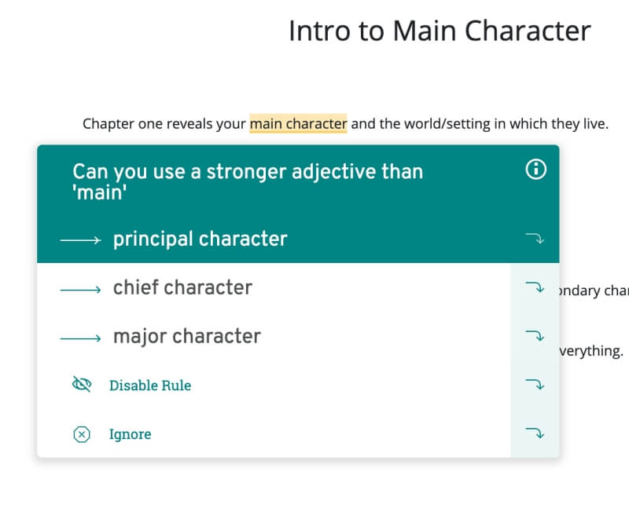The height and width of the screenshot is (519, 629).
Task: Click the straight arrow before chief character
Action: coord(80,290)
